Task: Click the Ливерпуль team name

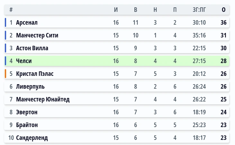Action: coord(30,87)
